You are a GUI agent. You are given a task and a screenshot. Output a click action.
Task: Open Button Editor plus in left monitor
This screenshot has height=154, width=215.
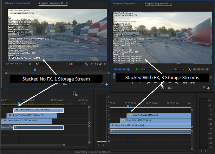[106, 84]
